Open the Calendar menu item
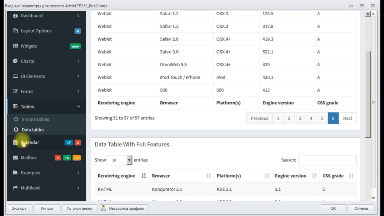 pos(46,142)
